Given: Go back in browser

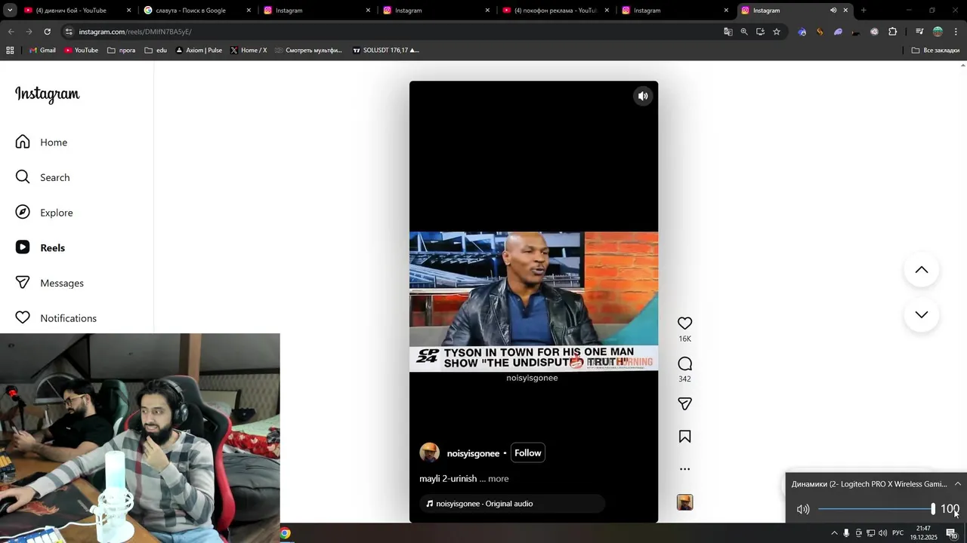Looking at the screenshot, I should pyautogui.click(x=11, y=32).
